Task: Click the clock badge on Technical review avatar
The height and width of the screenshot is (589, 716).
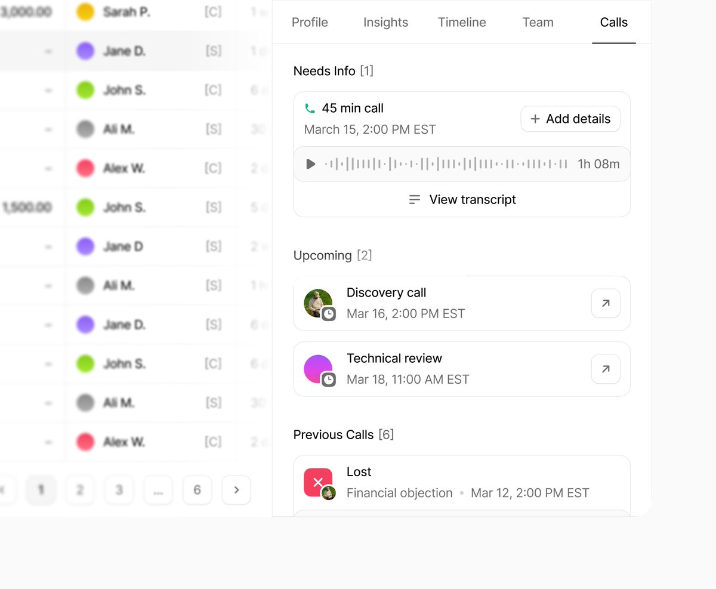Action: (329, 380)
